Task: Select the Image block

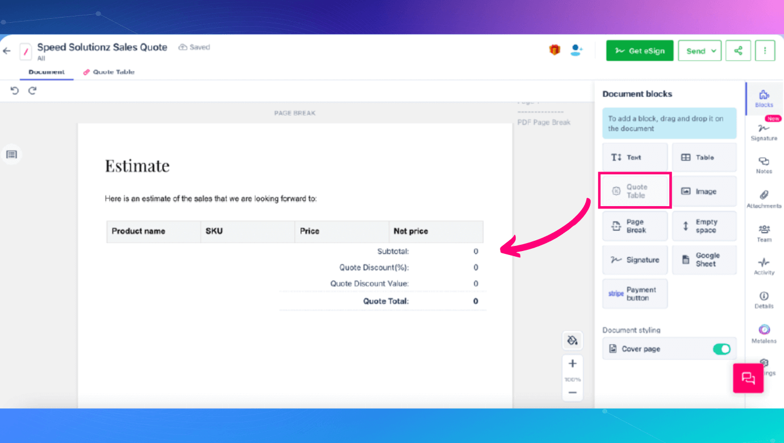Action: click(x=704, y=191)
